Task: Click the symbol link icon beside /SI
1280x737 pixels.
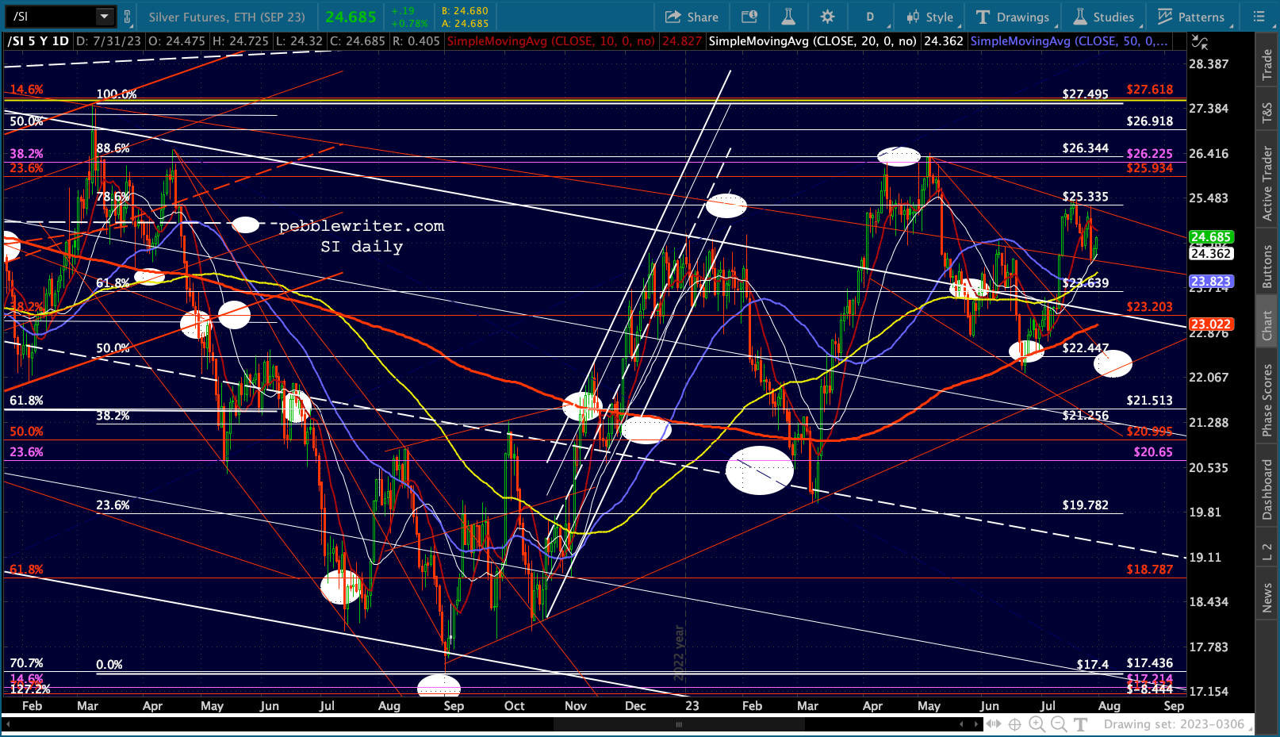Action: click(x=128, y=16)
